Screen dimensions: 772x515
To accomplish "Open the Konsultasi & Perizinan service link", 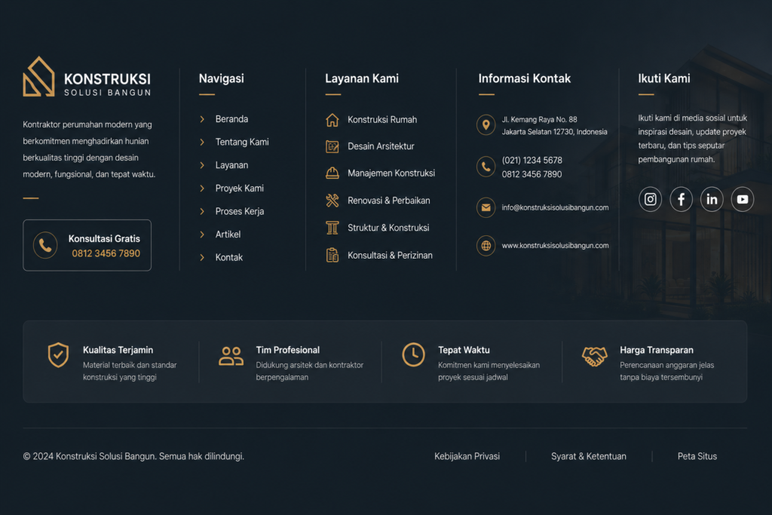I will coord(390,255).
